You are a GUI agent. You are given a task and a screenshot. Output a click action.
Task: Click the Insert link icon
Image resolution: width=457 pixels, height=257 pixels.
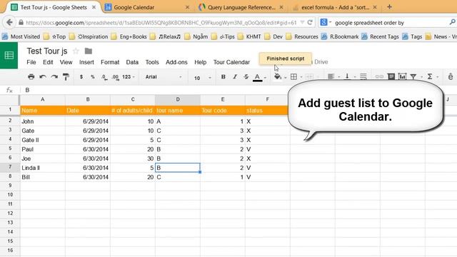[x=379, y=77]
